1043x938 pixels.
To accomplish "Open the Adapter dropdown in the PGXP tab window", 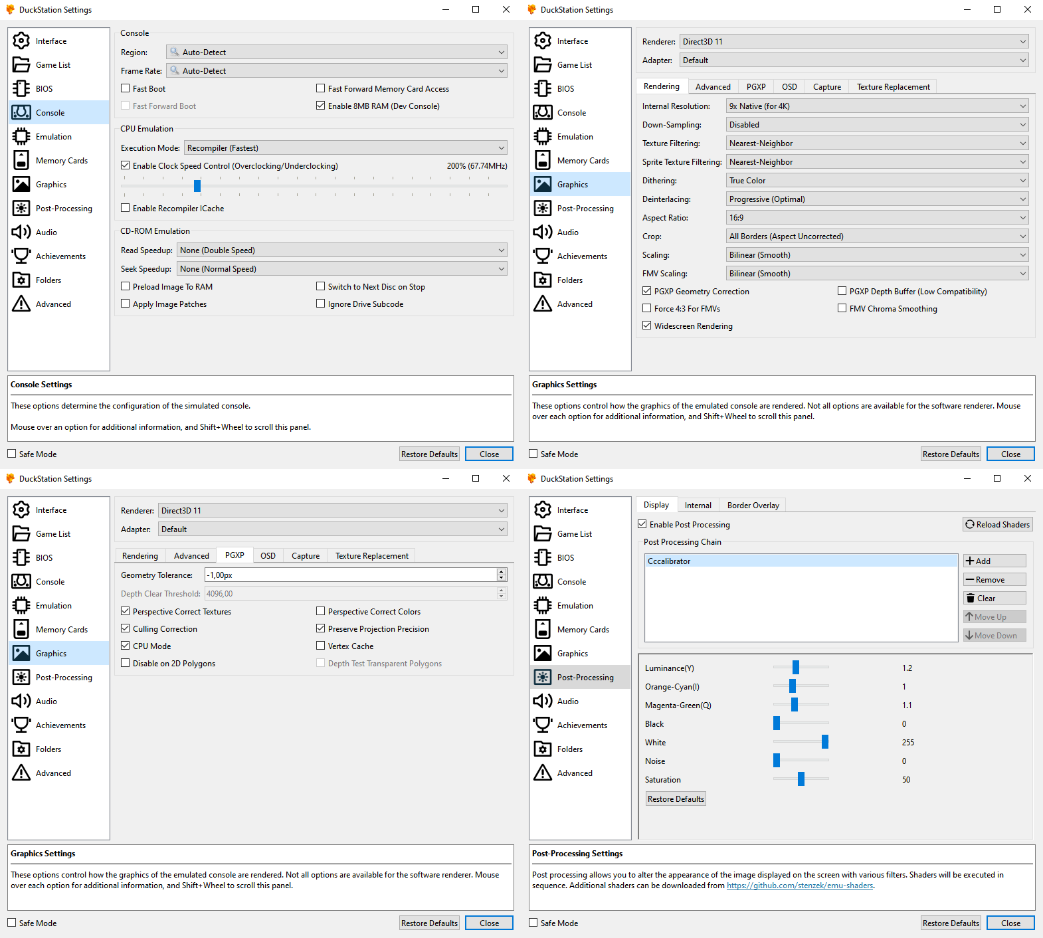I will (333, 529).
